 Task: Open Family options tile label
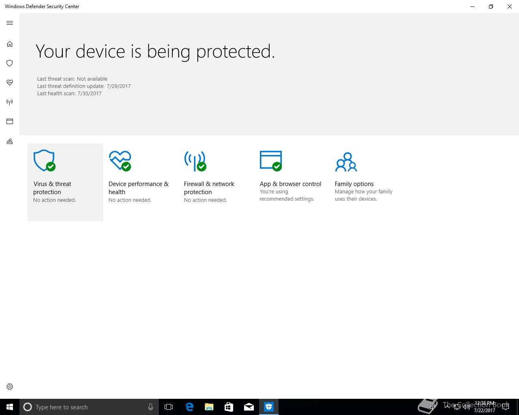pos(354,184)
